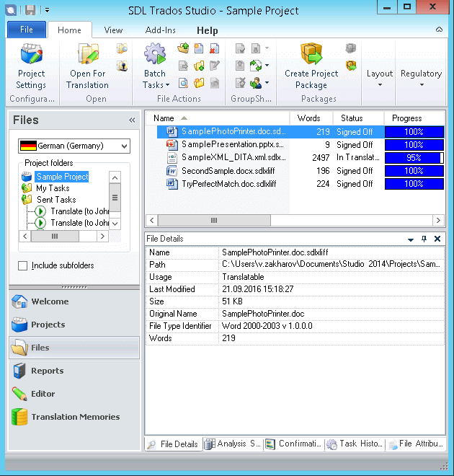Viewport: 454px width, 476px height.
Task: Expand dropdown beside refresh arrows icon
Action: coord(267,65)
